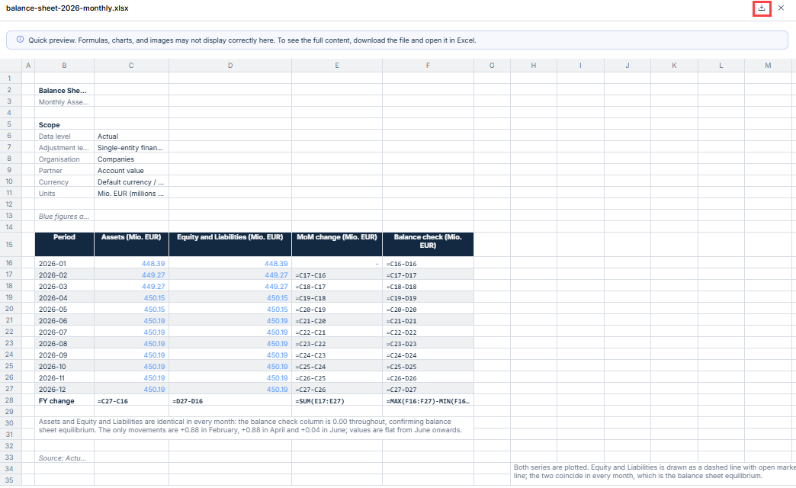The width and height of the screenshot is (796, 488).
Task: Click the '=C26-C25' formula cell
Action: click(337, 377)
